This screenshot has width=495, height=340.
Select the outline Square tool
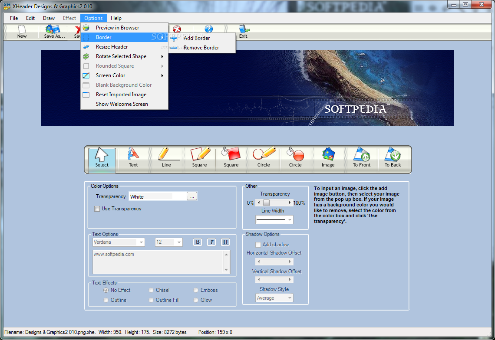tap(199, 157)
